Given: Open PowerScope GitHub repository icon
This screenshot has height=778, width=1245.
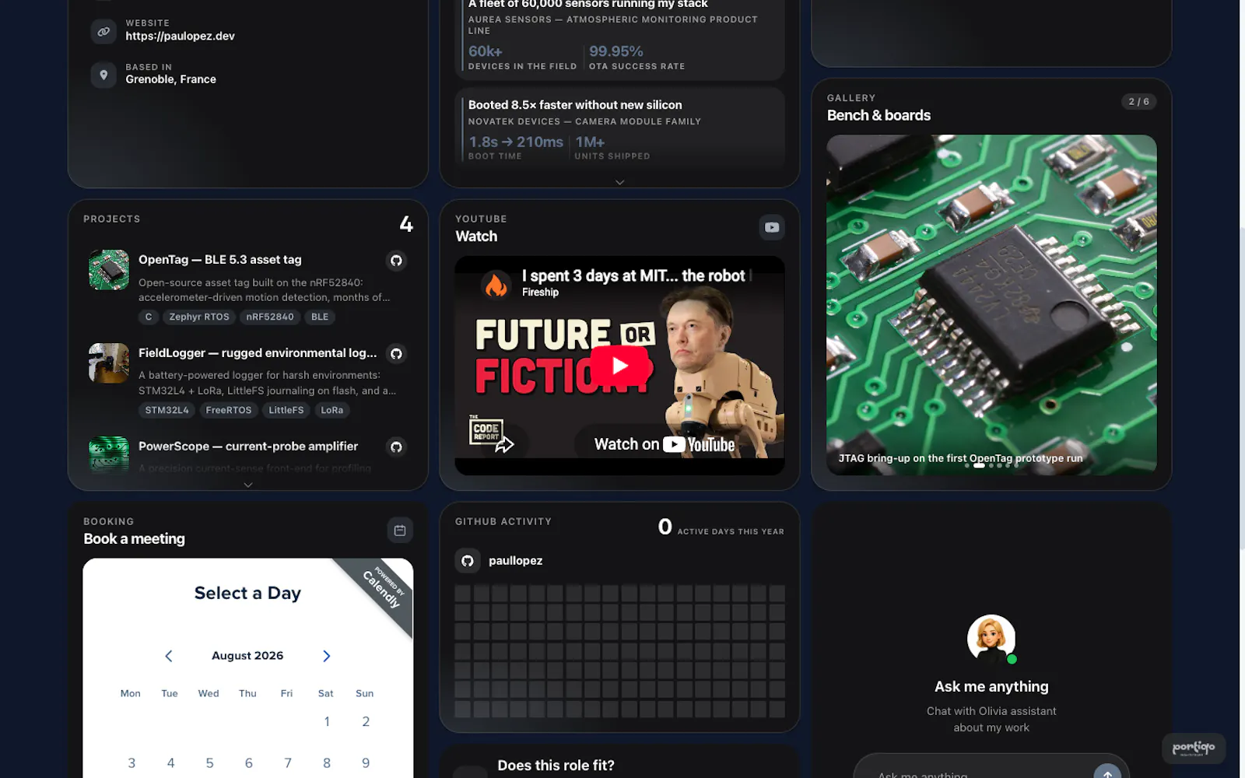Looking at the screenshot, I should coord(396,447).
